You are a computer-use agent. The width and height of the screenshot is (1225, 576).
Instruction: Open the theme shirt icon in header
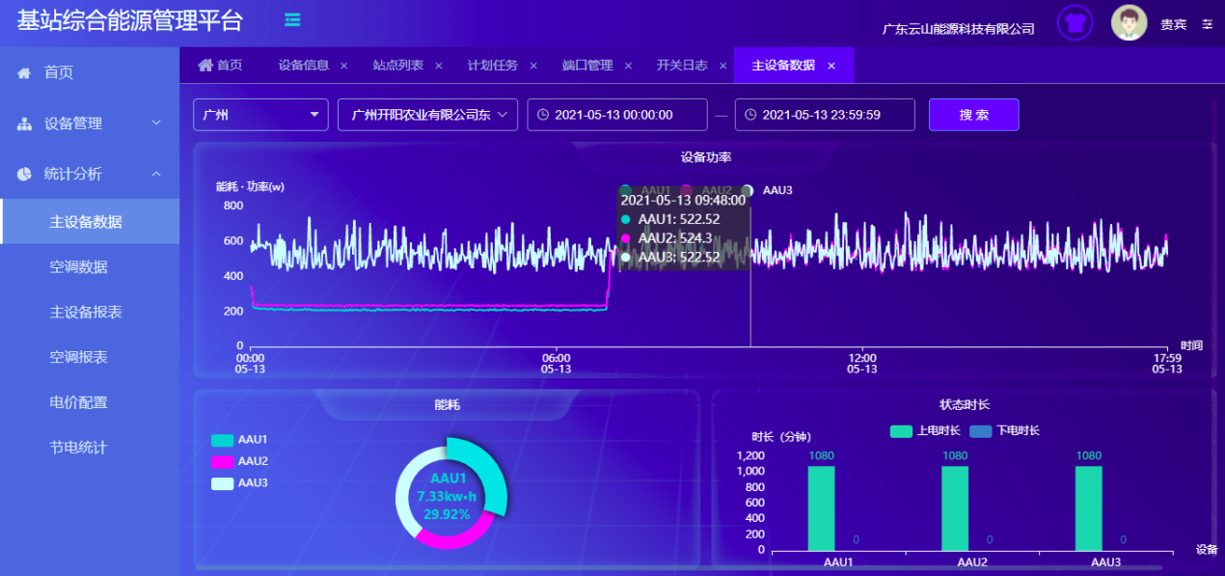pyautogui.click(x=1075, y=23)
